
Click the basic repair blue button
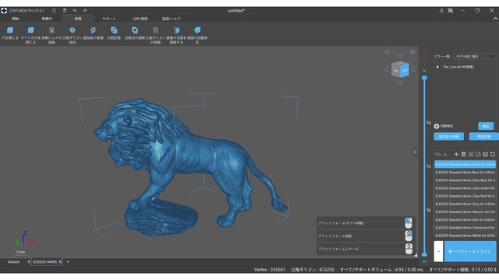click(449, 137)
